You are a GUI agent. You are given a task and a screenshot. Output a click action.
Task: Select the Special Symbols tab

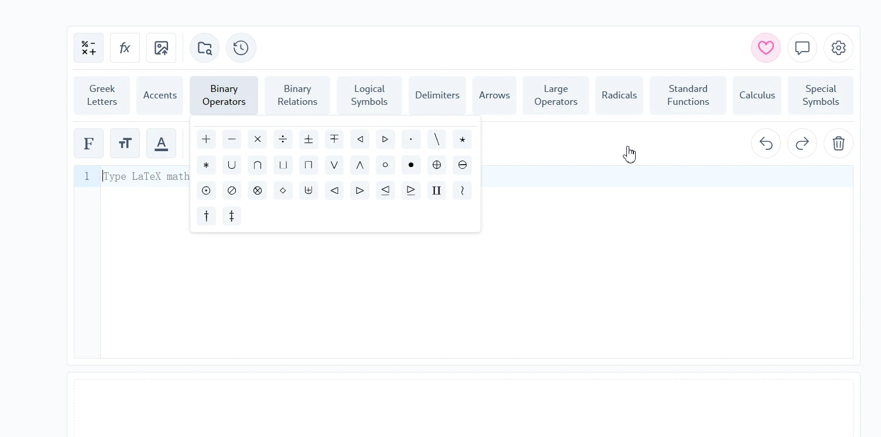820,95
